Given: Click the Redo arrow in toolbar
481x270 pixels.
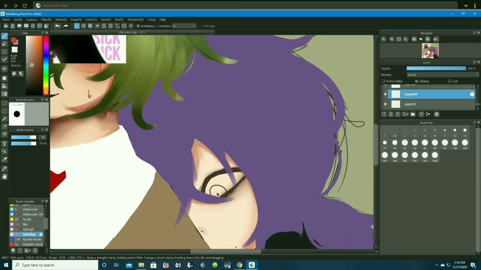Looking at the screenshot, I should pos(66,26).
